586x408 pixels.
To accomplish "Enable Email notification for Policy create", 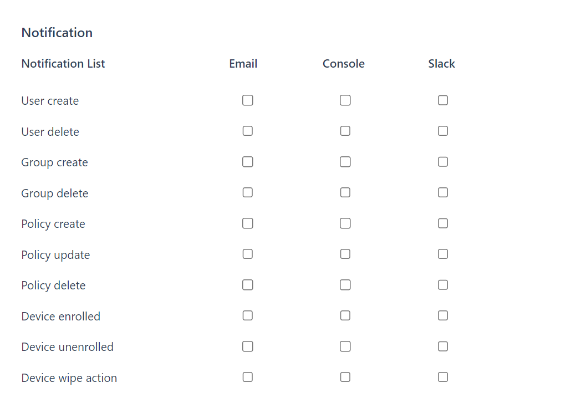I will point(248,223).
